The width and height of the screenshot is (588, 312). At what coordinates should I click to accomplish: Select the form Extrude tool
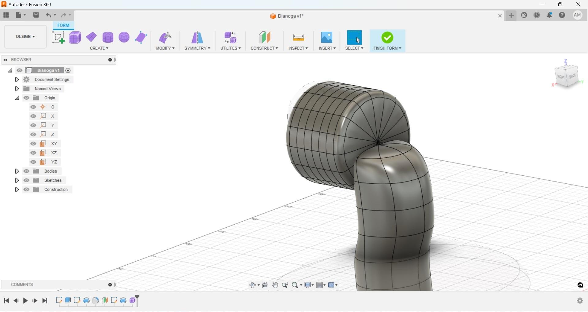[141, 37]
